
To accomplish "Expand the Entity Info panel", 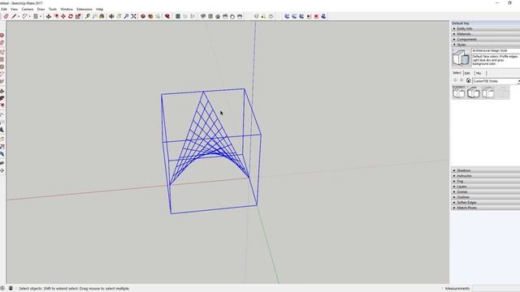I will tap(486, 29).
